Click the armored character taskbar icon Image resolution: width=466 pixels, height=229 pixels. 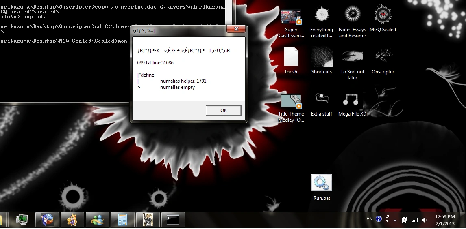148,220
